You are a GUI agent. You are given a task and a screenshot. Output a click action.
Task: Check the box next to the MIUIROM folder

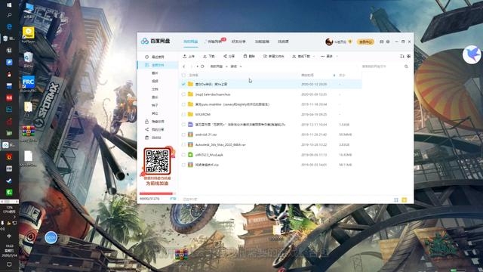(183, 114)
